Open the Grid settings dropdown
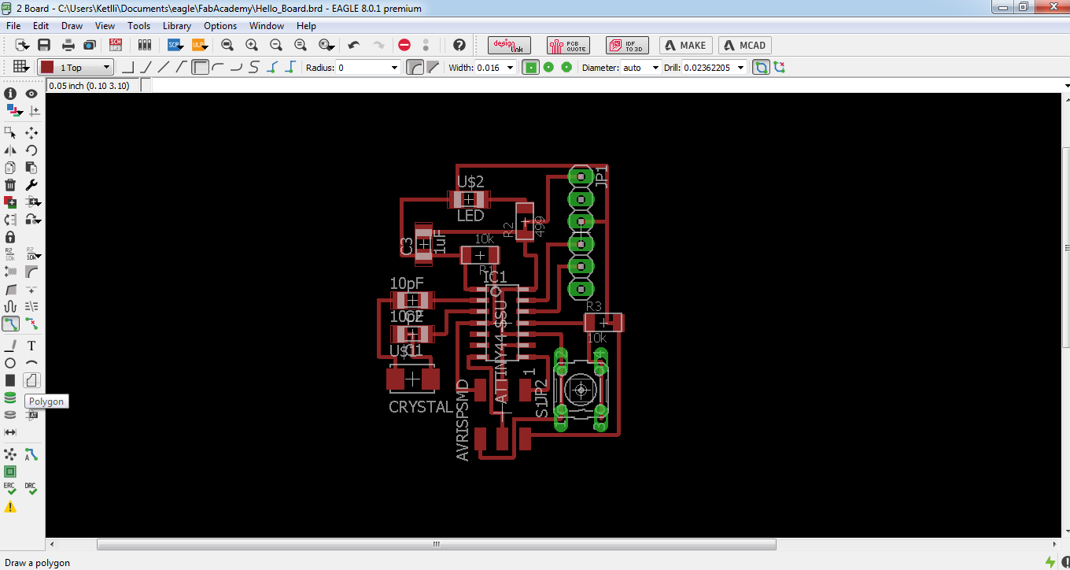Screen dimensions: 1070x570 point(21,67)
